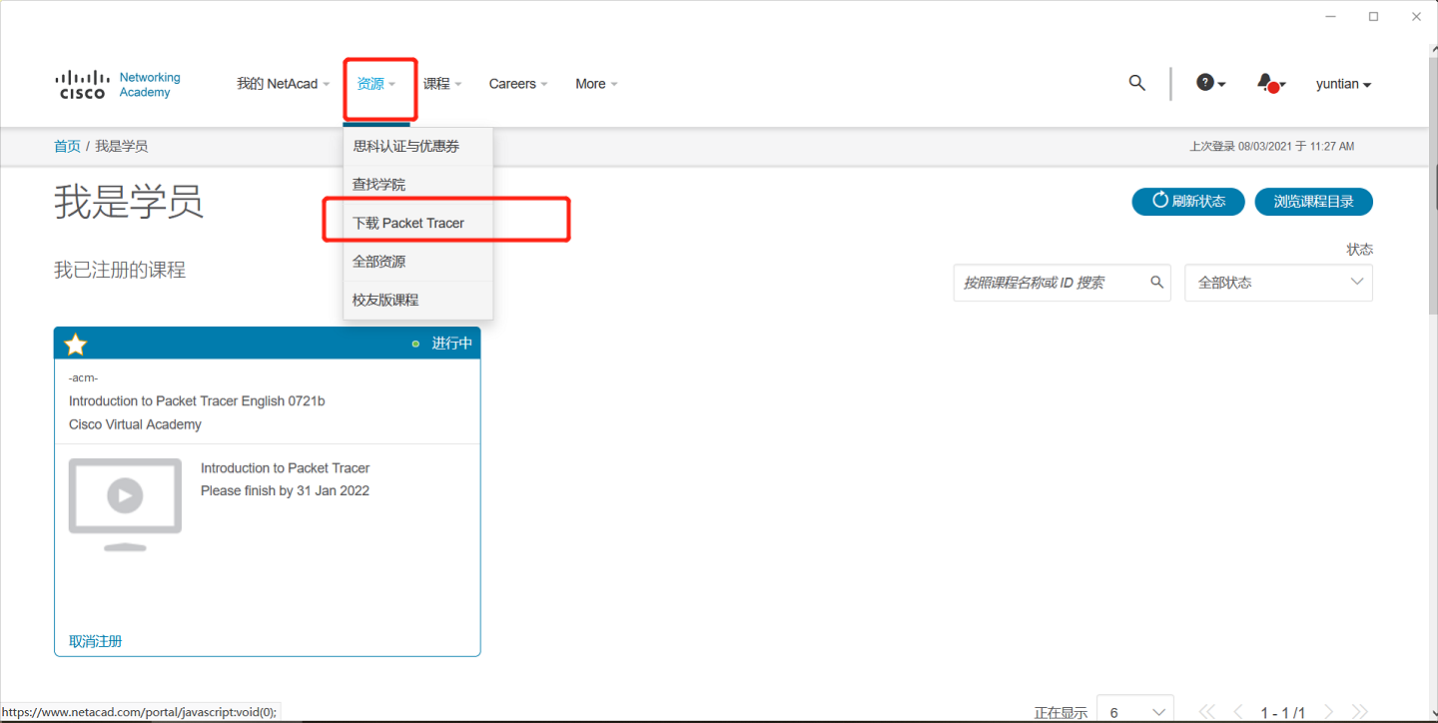Open the search magnifier in header
The width and height of the screenshot is (1438, 723).
click(1136, 83)
